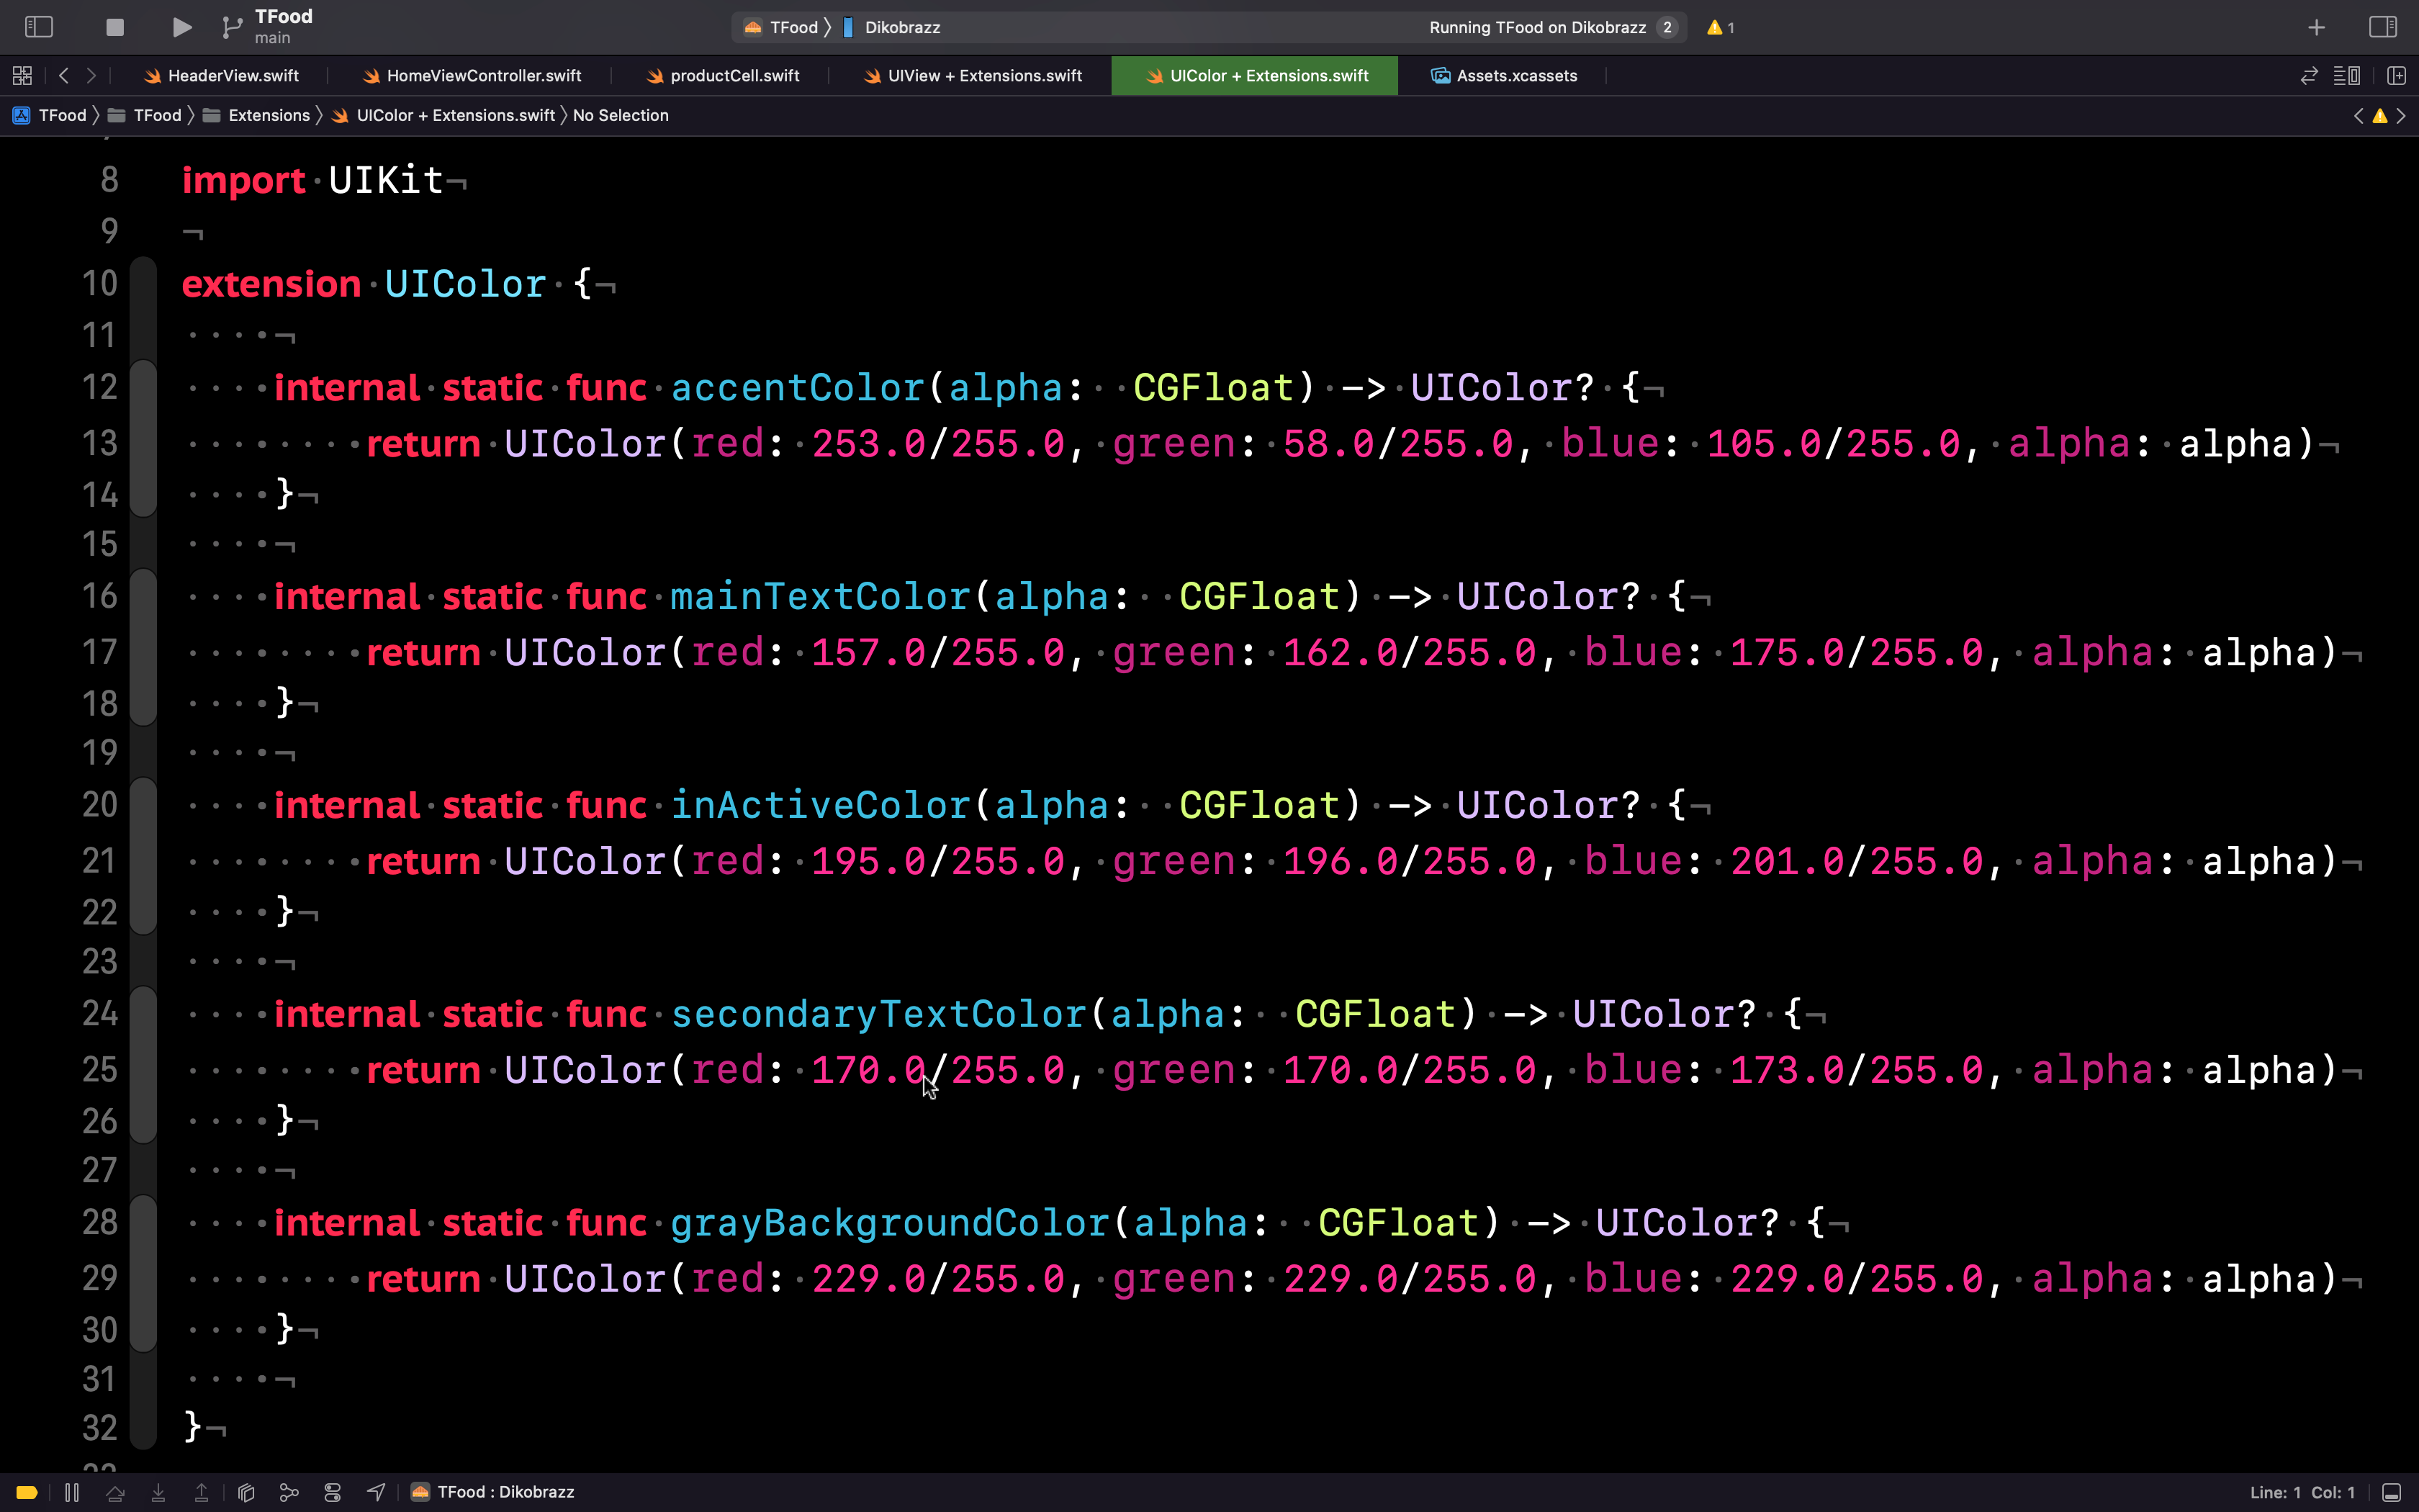This screenshot has width=2419, height=1512.
Task: Select the UIColor + Extensions.swift tab
Action: [x=1256, y=76]
